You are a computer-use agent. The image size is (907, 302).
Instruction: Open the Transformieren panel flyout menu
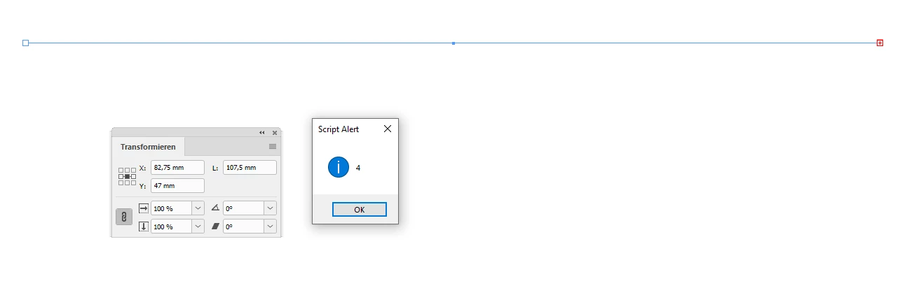(273, 147)
